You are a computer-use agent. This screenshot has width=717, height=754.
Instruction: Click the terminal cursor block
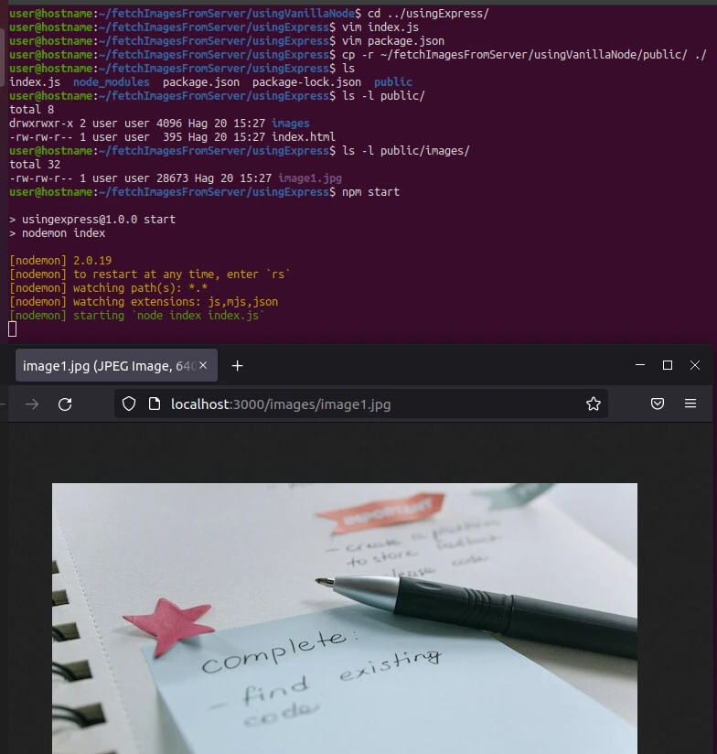(13, 329)
